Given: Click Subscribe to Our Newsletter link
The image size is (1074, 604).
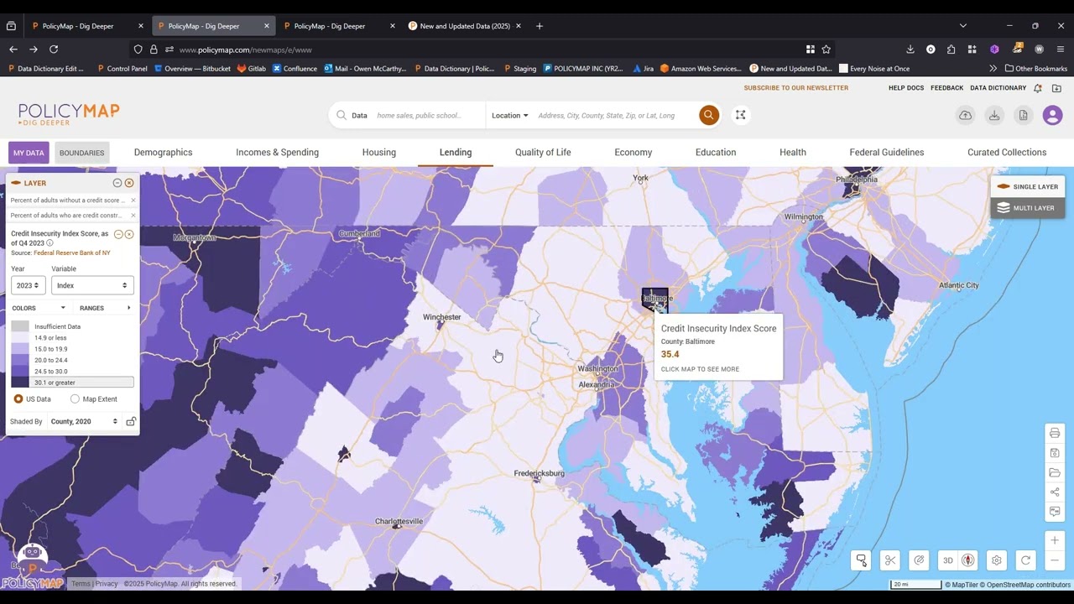Looking at the screenshot, I should tap(795, 87).
